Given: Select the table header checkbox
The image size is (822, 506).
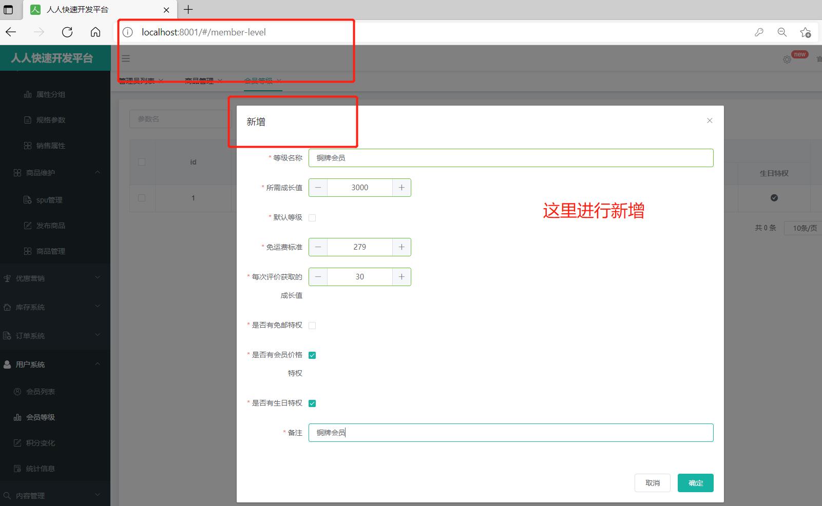Looking at the screenshot, I should pos(142,162).
